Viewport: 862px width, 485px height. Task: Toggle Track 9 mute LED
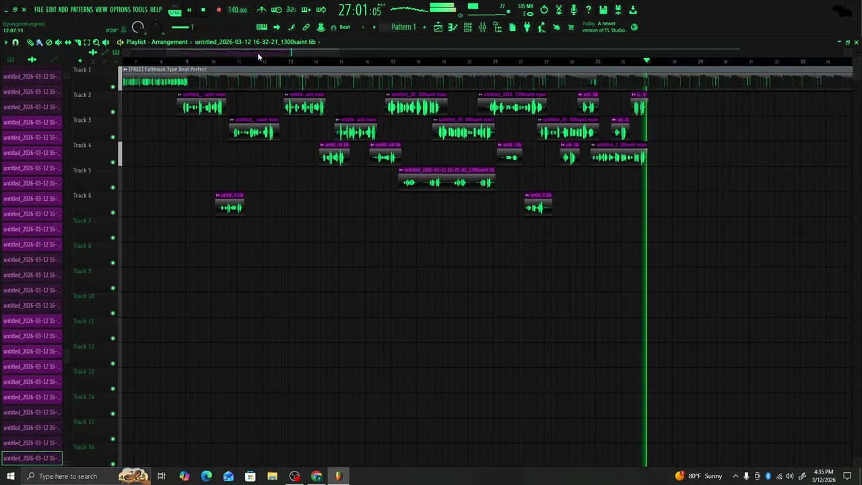tap(112, 288)
